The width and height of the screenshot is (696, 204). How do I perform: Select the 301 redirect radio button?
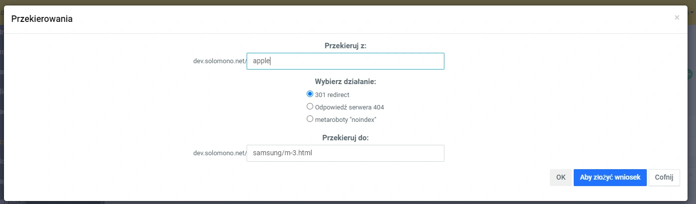coord(310,94)
